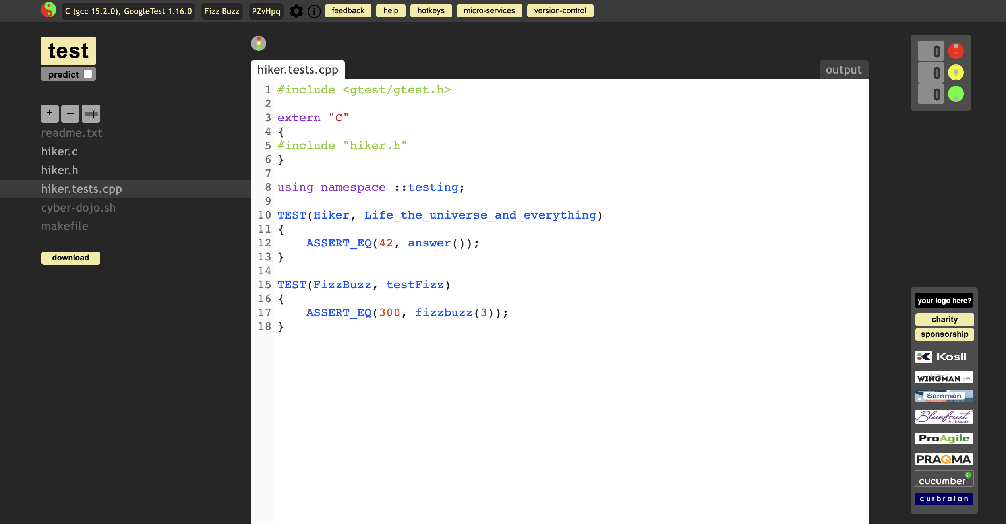Enable the predict checkbox
The width and height of the screenshot is (1006, 524).
[x=88, y=74]
